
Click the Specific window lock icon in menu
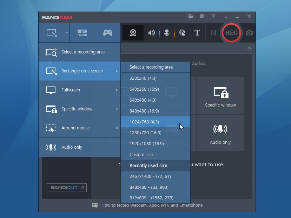(51, 109)
